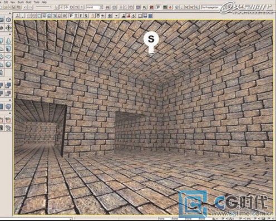The height and width of the screenshot is (221, 276).
Task: Select the sphere brush builder icon
Action: 8,65
